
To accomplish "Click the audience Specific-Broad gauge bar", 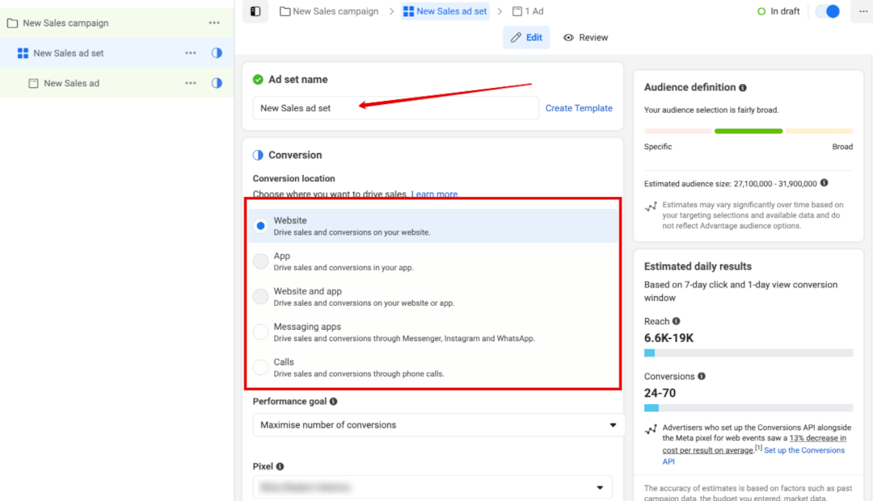I will coord(749,131).
